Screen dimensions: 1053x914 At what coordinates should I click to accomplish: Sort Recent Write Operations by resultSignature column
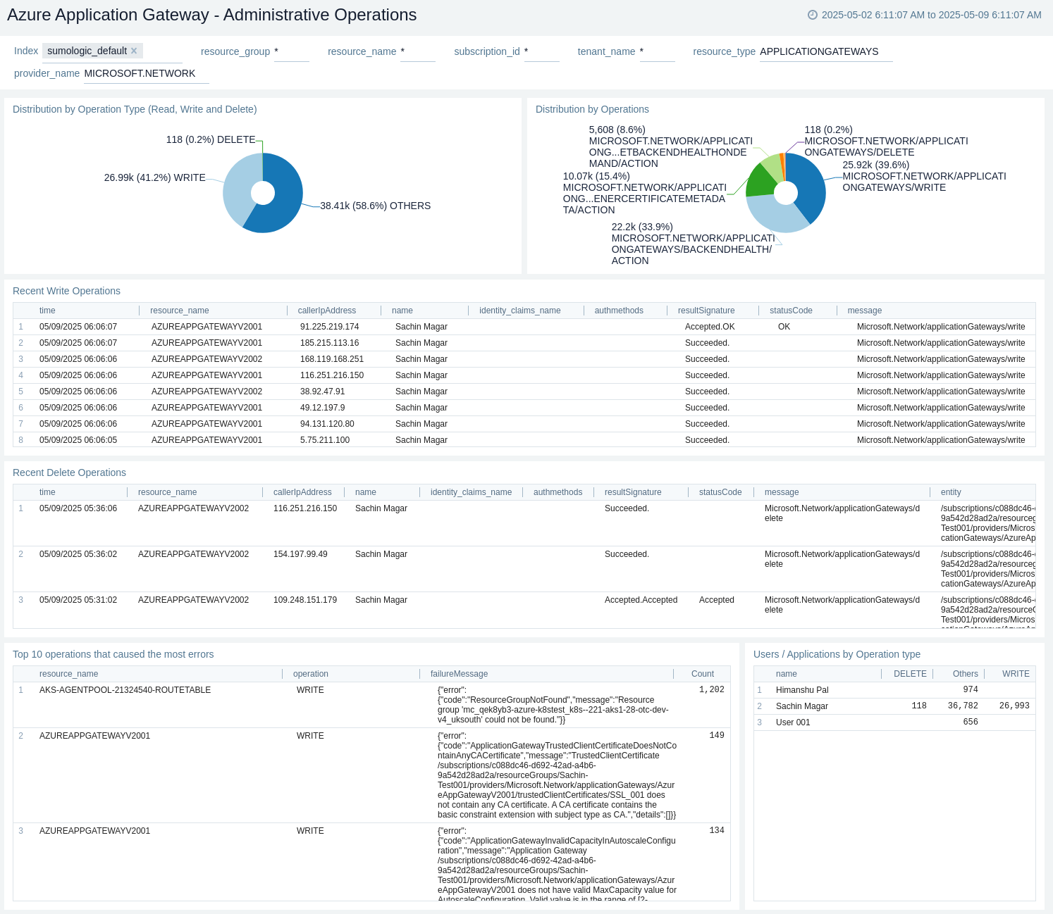pyautogui.click(x=706, y=311)
